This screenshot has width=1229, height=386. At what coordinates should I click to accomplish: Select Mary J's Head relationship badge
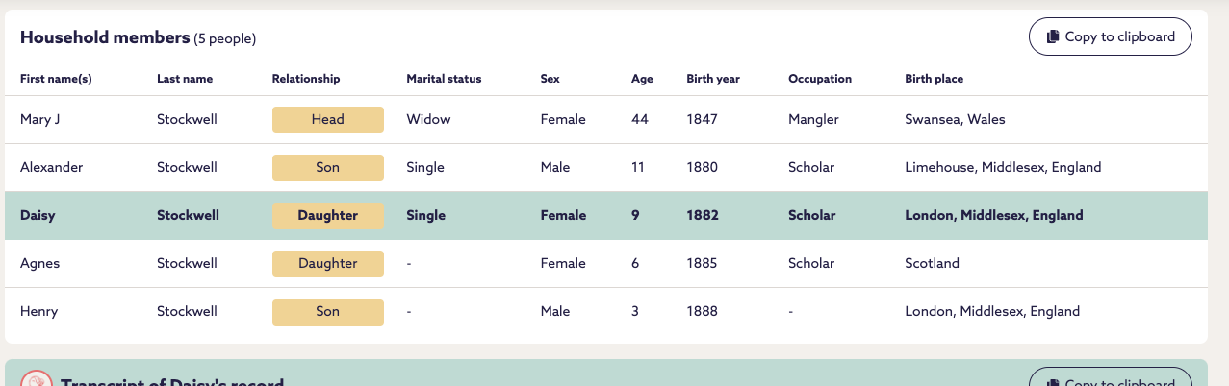point(327,120)
